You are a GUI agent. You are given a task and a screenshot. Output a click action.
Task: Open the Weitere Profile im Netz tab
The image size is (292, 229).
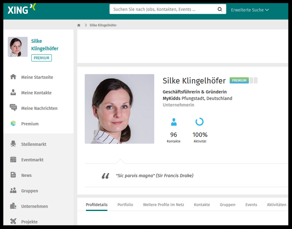tap(164, 205)
